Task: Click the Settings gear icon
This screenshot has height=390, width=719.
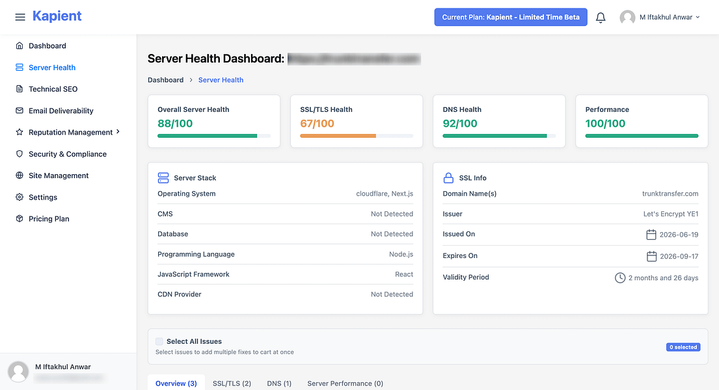Action: point(20,197)
